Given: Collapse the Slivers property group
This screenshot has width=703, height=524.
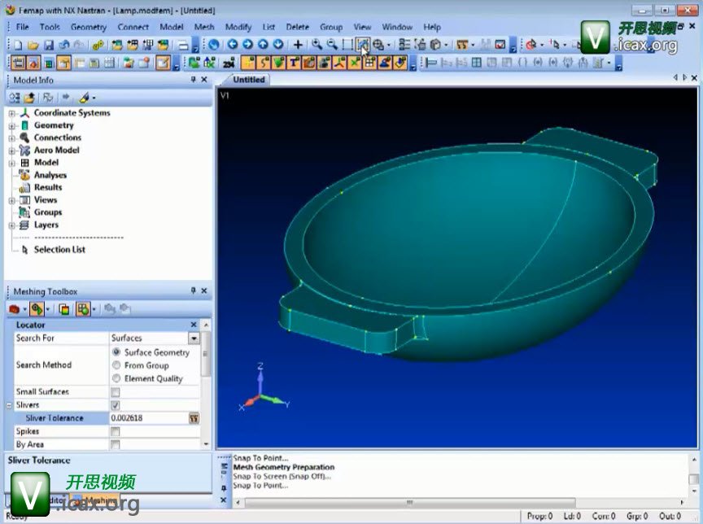Looking at the screenshot, I should coord(9,405).
